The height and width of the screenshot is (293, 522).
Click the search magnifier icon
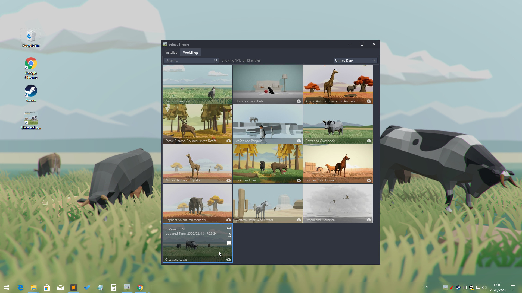point(216,60)
